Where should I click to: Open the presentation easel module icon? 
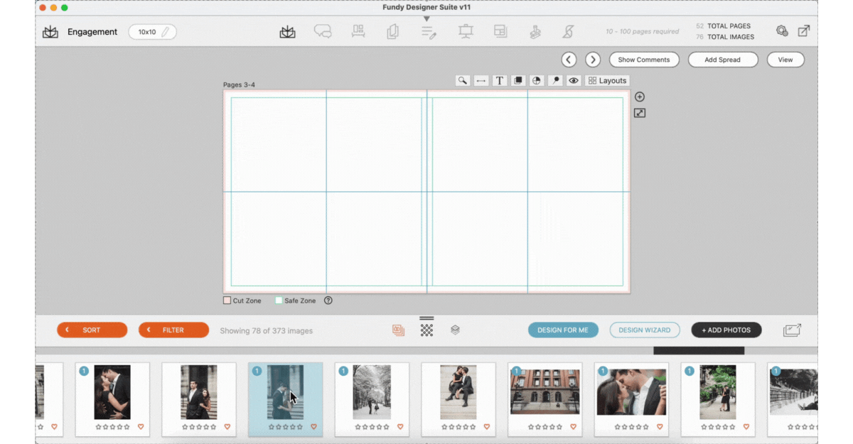[x=466, y=32]
